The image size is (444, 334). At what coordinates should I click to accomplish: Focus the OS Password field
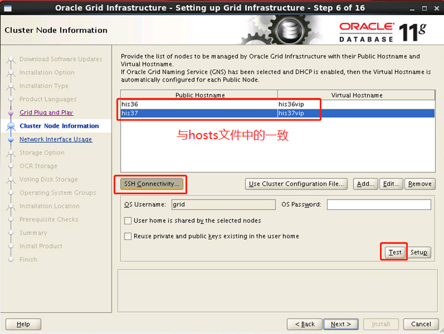(379, 204)
